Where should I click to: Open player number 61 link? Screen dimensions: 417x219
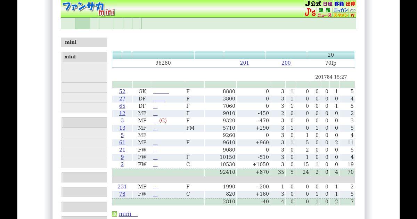click(122, 143)
